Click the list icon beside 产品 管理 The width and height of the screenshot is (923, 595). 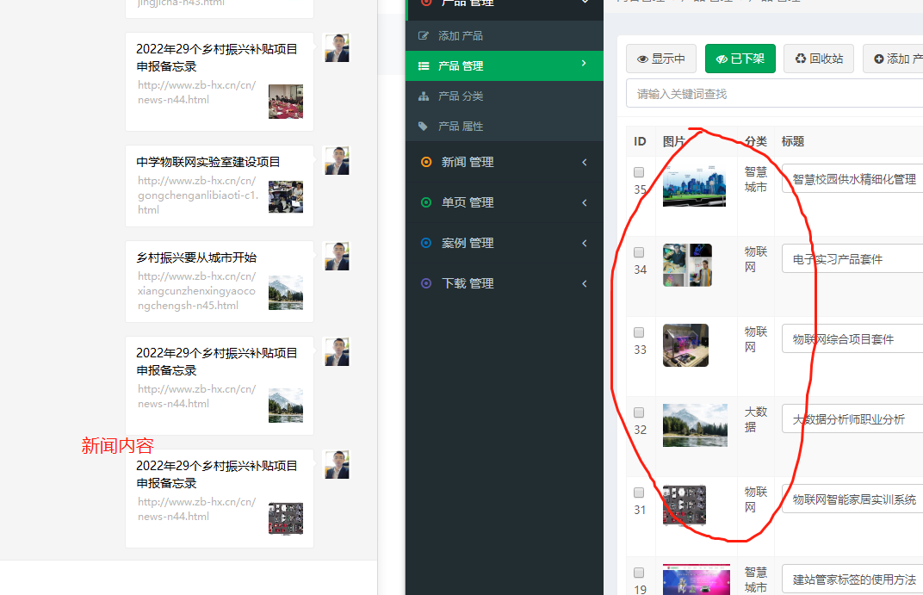pyautogui.click(x=424, y=66)
